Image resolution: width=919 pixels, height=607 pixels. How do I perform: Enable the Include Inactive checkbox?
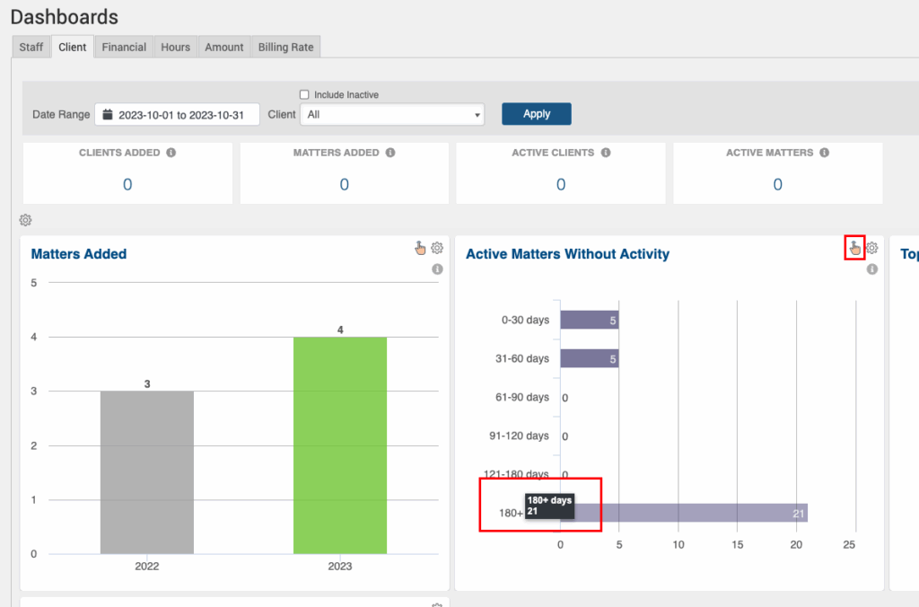(304, 95)
